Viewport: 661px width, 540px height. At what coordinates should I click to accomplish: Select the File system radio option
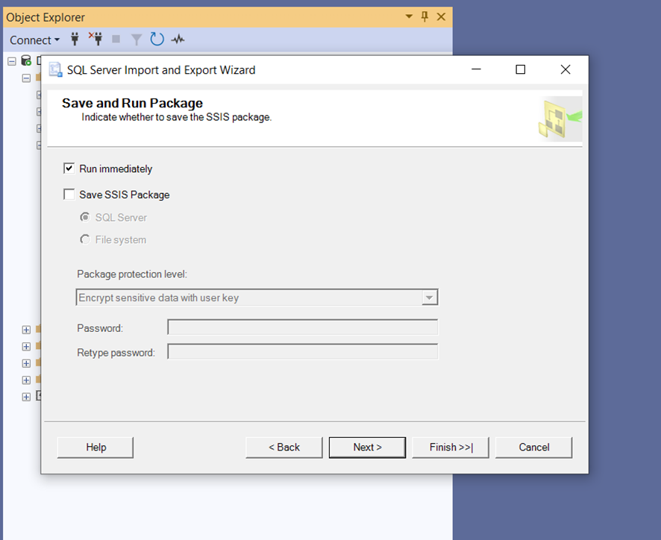[x=85, y=239]
